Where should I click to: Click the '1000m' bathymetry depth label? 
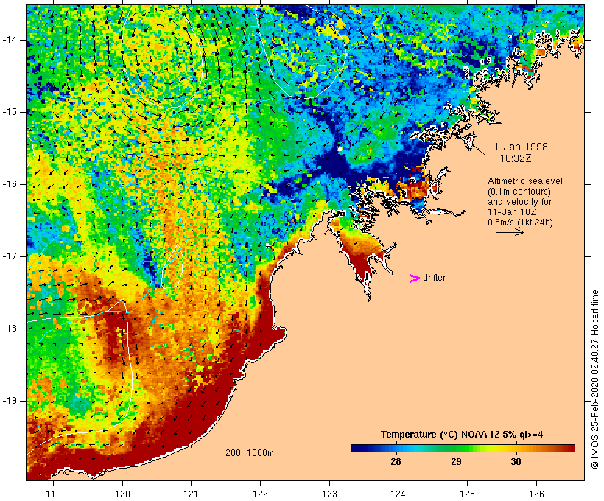click(261, 453)
